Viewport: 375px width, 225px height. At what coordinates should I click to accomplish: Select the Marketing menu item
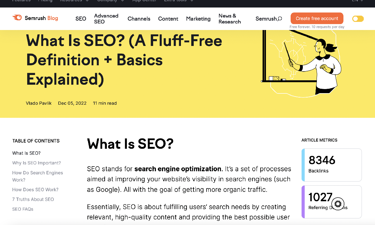[198, 19]
